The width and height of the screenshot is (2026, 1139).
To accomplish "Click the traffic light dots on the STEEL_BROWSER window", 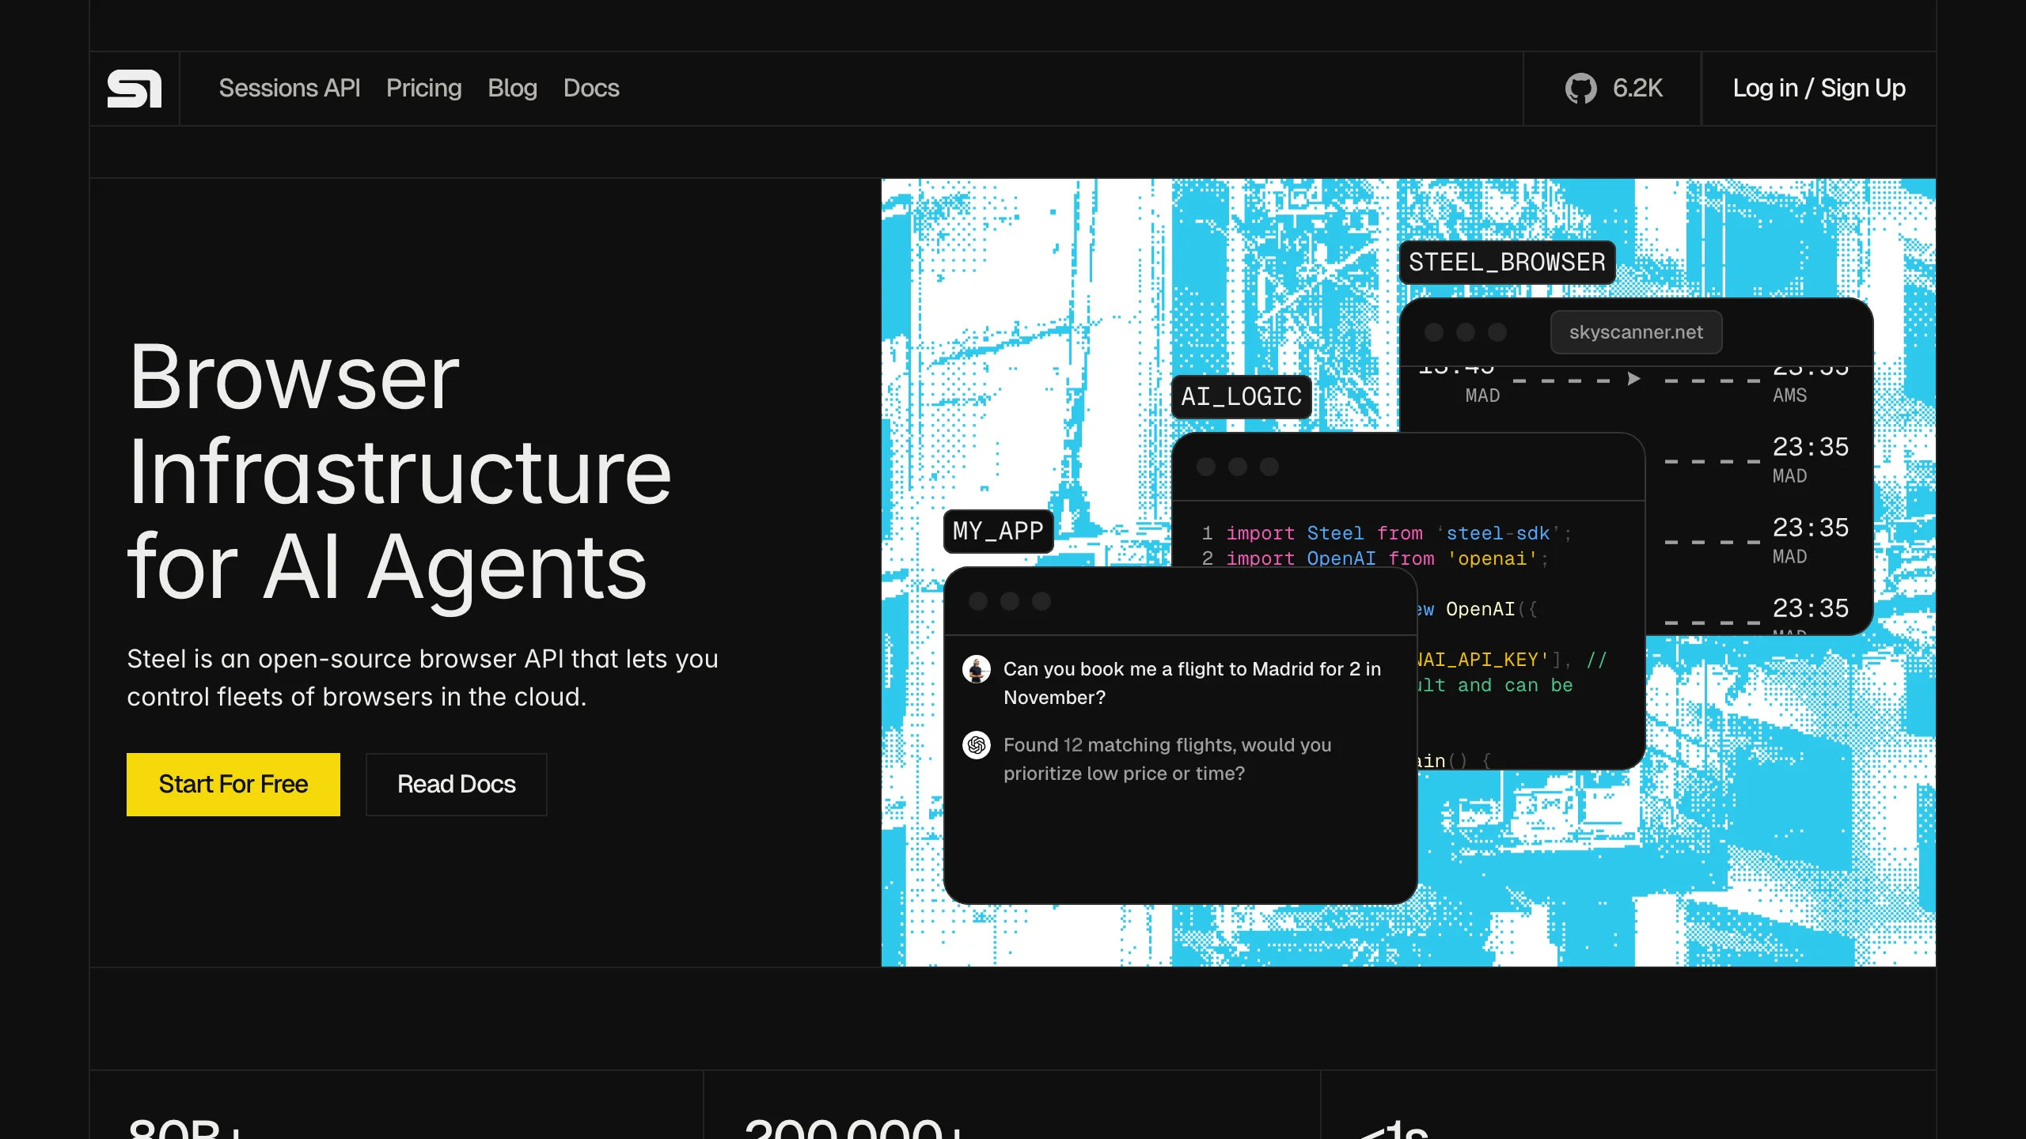I will click(x=1466, y=332).
